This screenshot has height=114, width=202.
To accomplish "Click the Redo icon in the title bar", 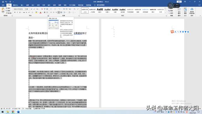I will pos(10,2).
